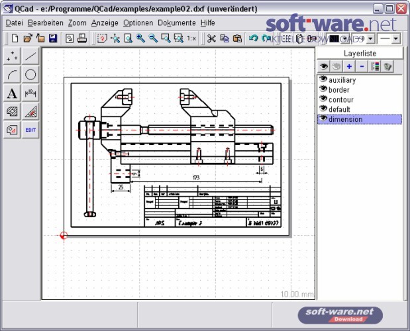Click the open file folder icon
410x331 pixels.
[28, 38]
